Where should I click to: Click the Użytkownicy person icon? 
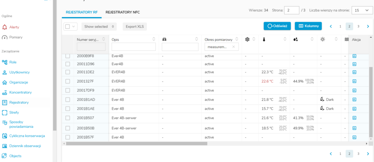(4, 72)
